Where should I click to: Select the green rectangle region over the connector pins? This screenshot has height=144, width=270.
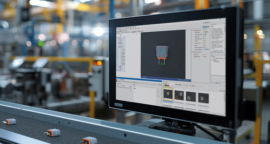[162, 64]
